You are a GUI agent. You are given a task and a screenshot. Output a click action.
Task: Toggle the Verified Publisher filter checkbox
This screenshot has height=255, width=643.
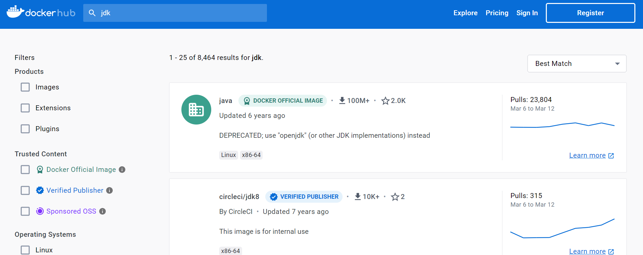pyautogui.click(x=25, y=190)
